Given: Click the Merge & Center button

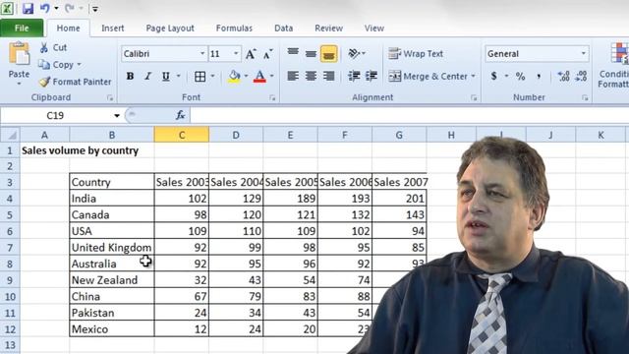Looking at the screenshot, I should (429, 77).
